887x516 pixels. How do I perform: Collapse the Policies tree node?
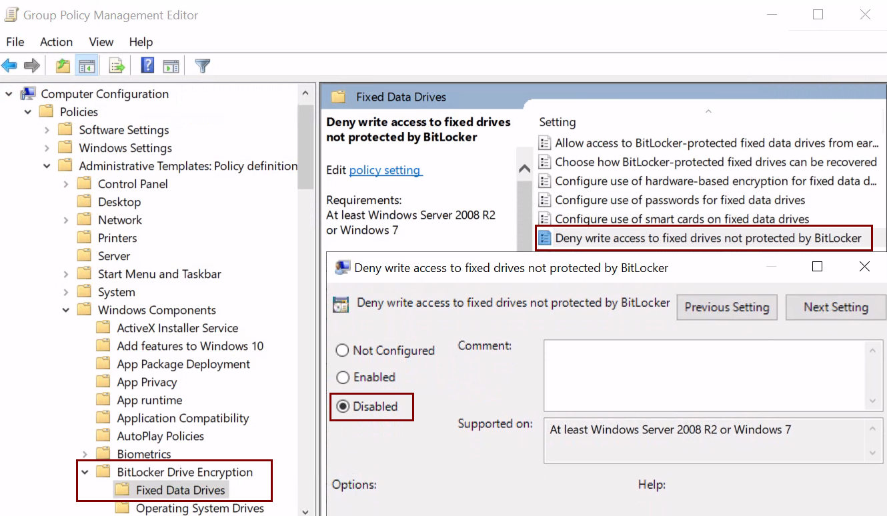[x=27, y=112]
